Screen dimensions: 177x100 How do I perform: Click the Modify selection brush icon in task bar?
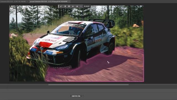61,6
